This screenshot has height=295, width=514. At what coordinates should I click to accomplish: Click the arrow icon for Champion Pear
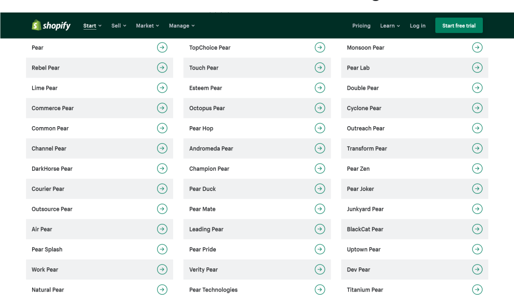[x=320, y=168]
